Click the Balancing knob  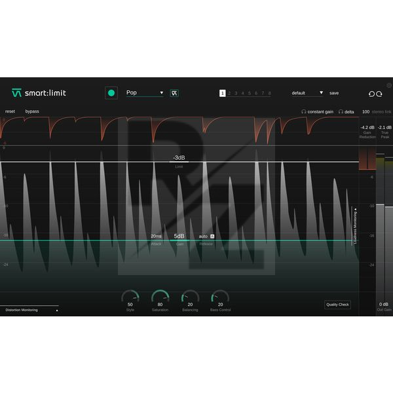coord(190,297)
